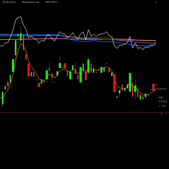The width and height of the screenshot is (169, 169).
Task: Click the last red candlestick at the chart's right end
Action: click(x=153, y=87)
